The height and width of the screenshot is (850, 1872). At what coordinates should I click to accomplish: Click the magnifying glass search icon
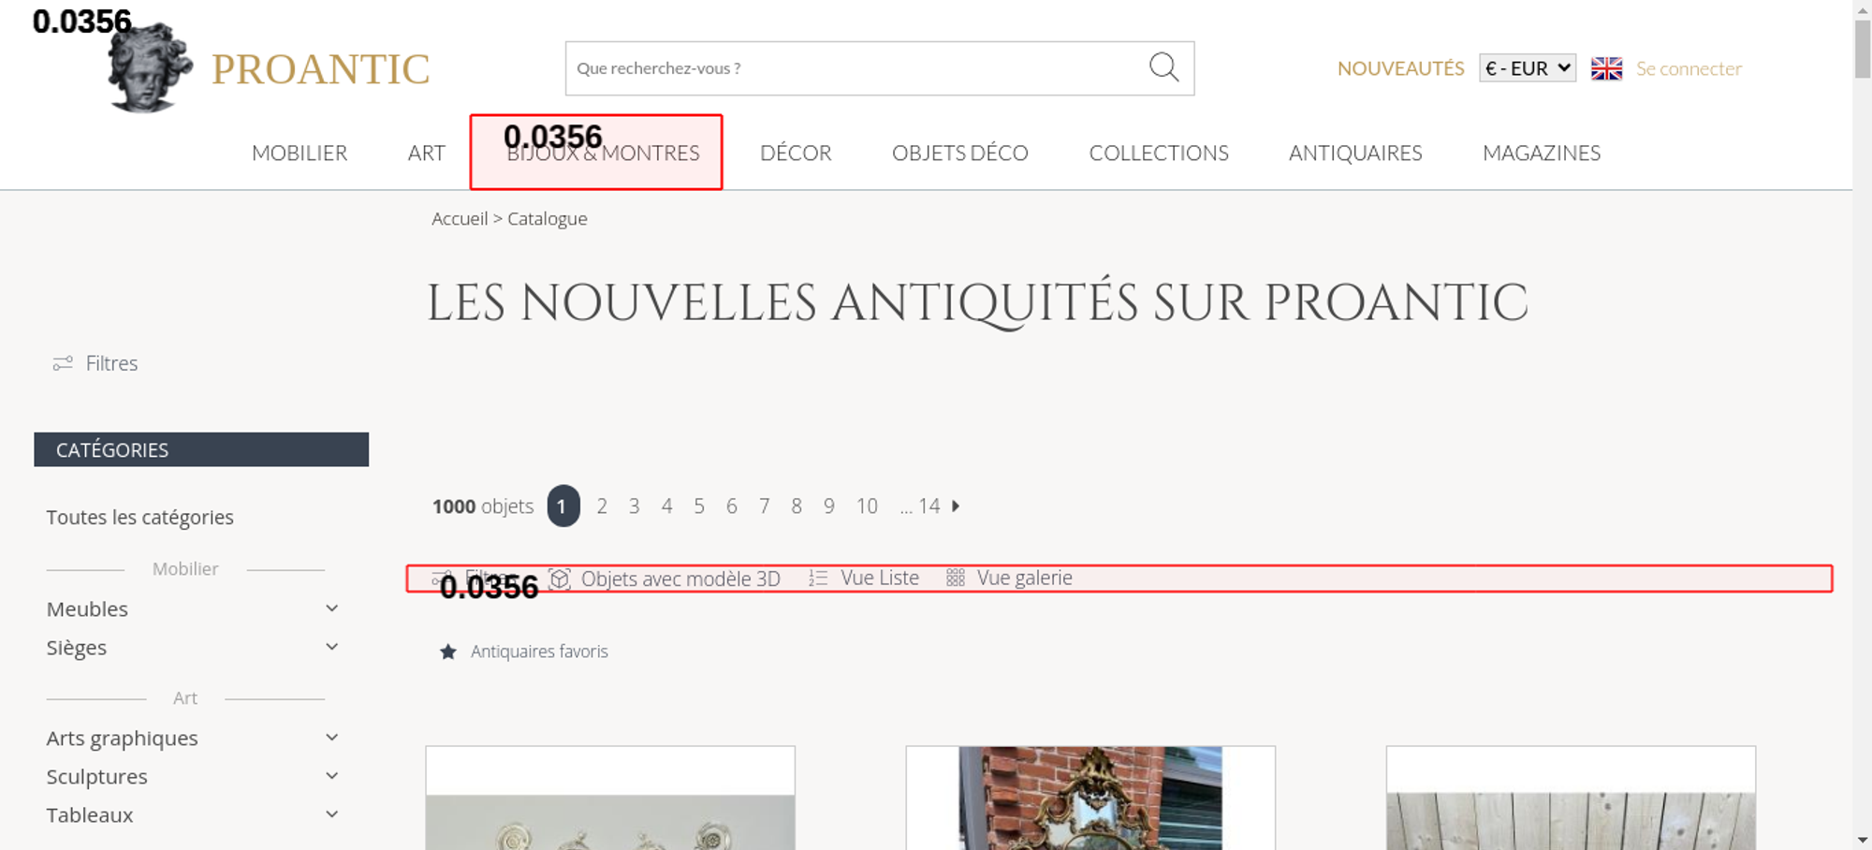coord(1163,67)
